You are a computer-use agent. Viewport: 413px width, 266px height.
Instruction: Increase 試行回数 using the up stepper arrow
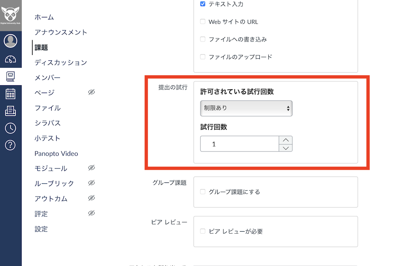(285, 140)
